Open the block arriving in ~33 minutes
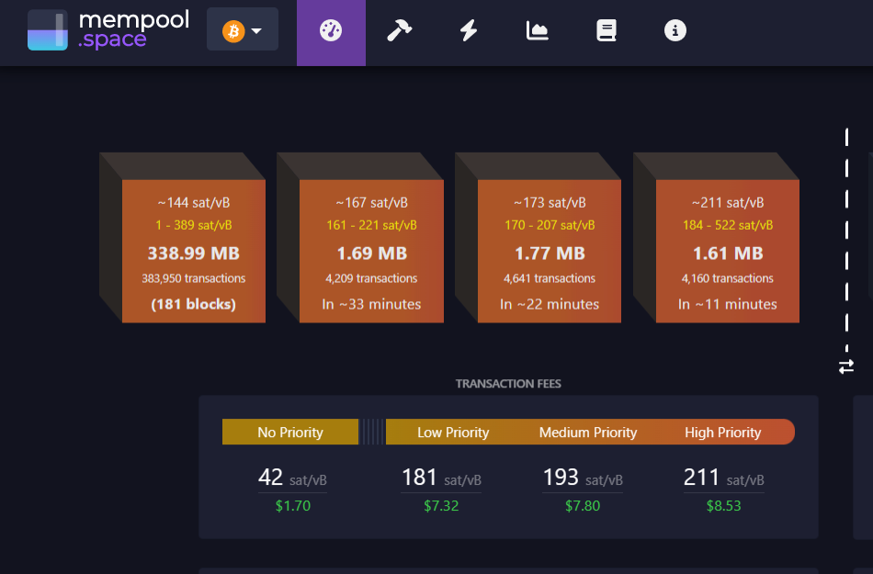The height and width of the screenshot is (574, 873). click(371, 251)
